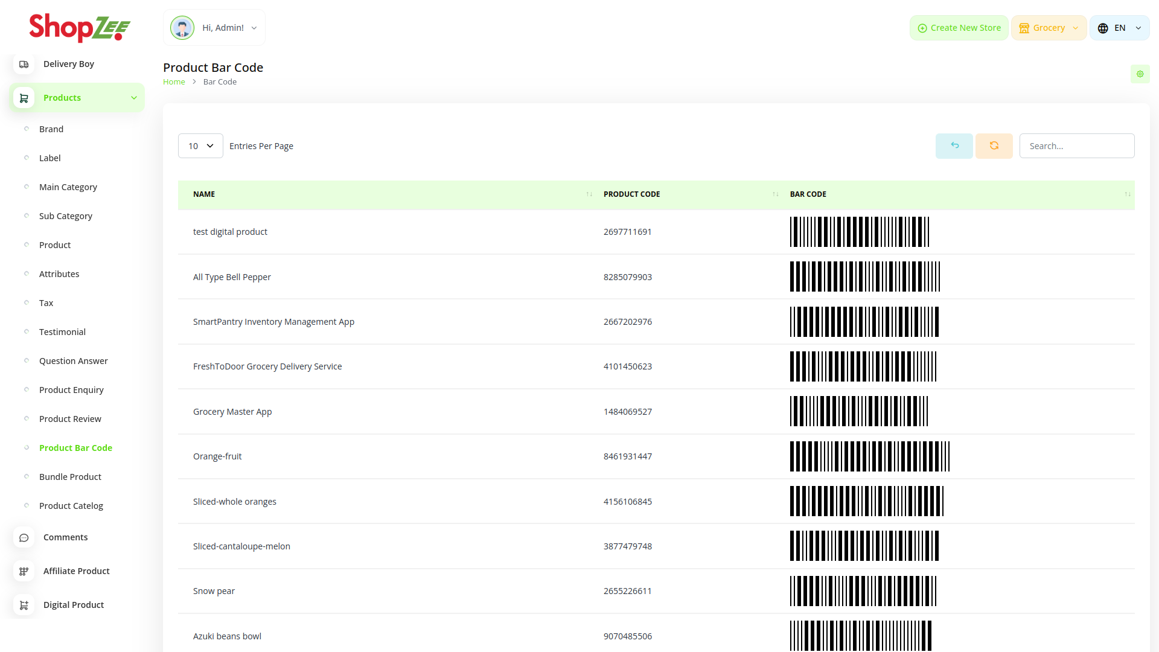Open the EN language selector
Viewport: 1159px width, 652px height.
click(x=1119, y=28)
